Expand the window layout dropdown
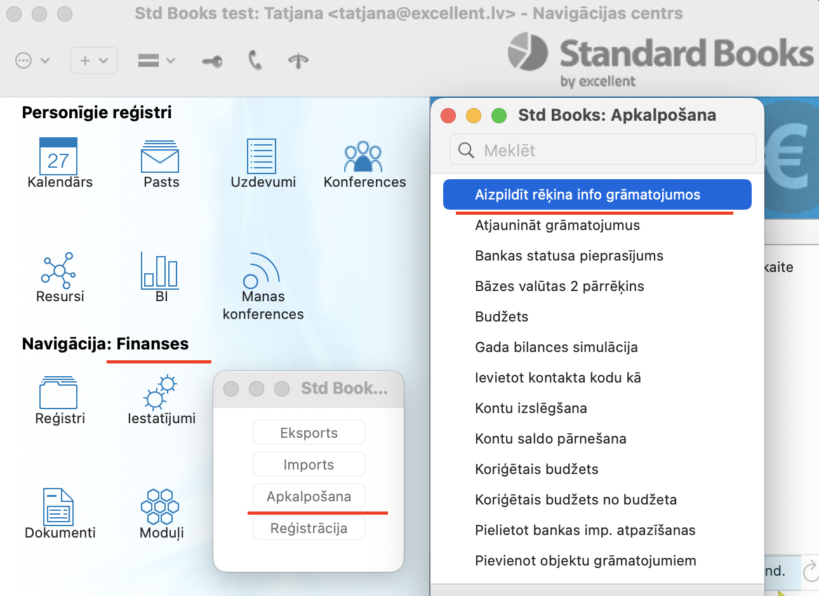The width and height of the screenshot is (819, 596). (x=156, y=61)
